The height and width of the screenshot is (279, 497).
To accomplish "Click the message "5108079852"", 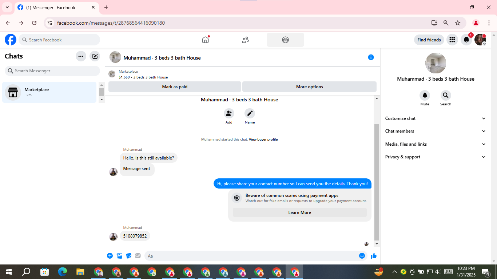I will point(135,236).
